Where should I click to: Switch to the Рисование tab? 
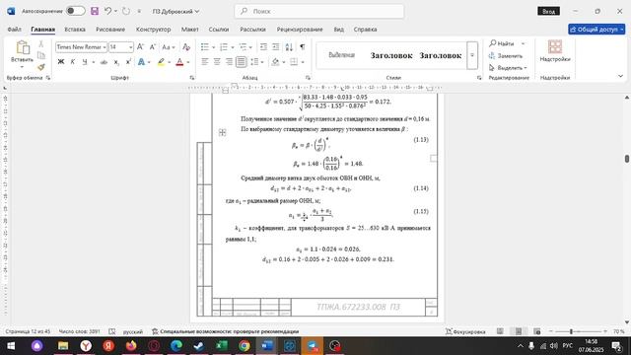point(110,30)
